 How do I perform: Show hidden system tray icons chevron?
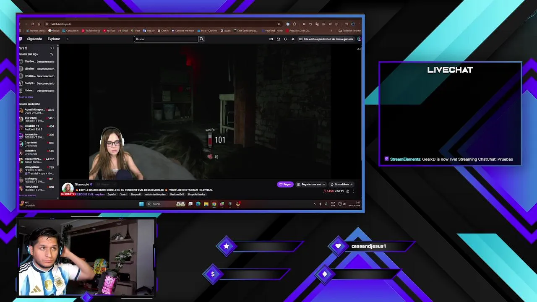(x=315, y=204)
